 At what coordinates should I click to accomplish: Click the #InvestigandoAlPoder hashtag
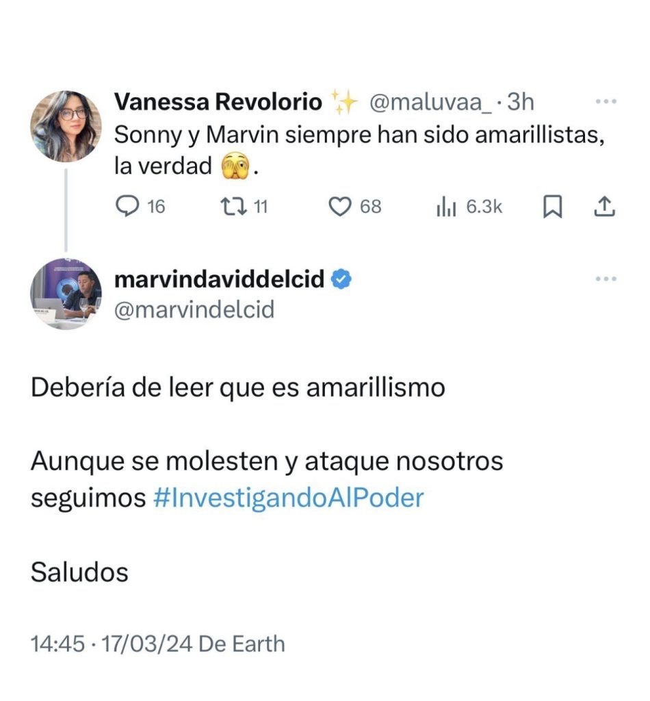[288, 498]
